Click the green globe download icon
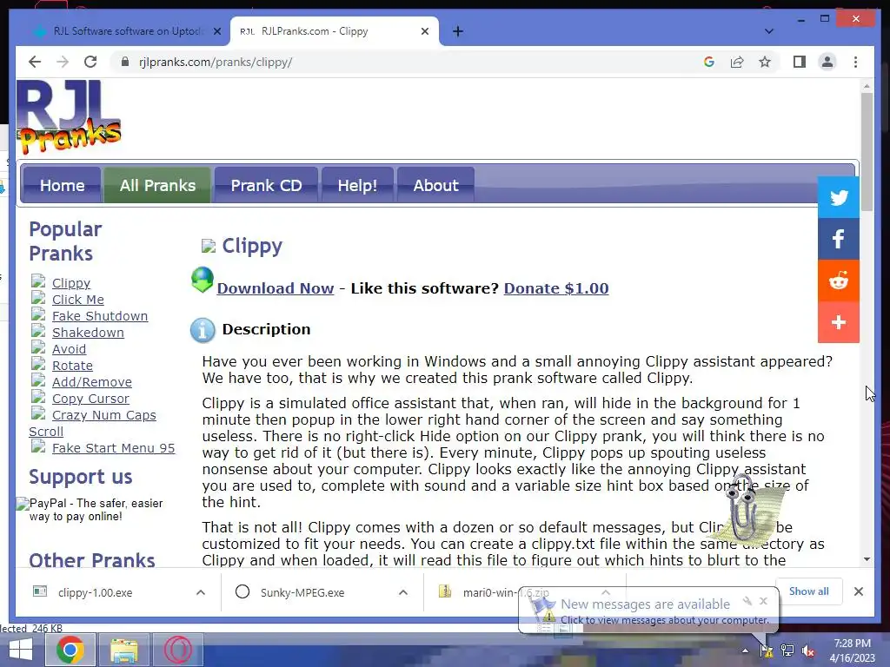This screenshot has height=667, width=890. coord(202,281)
